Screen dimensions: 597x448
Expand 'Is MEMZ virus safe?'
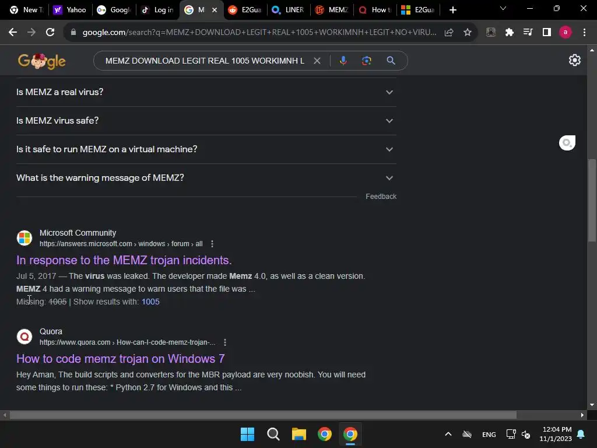[x=206, y=121]
